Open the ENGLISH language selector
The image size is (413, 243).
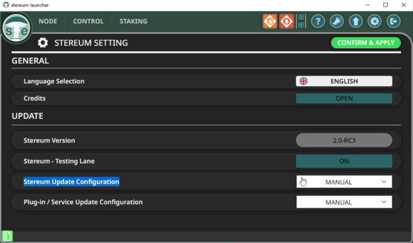344,81
